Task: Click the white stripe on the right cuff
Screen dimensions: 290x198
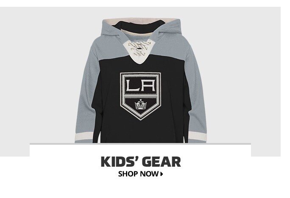Action: [x=198, y=136]
